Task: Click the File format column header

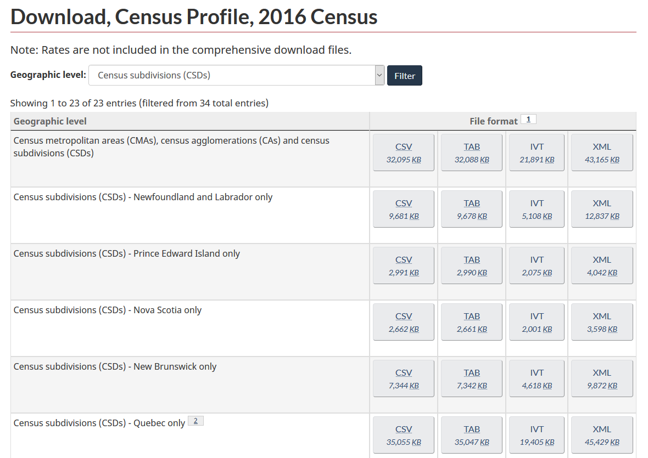Action: tap(502, 121)
